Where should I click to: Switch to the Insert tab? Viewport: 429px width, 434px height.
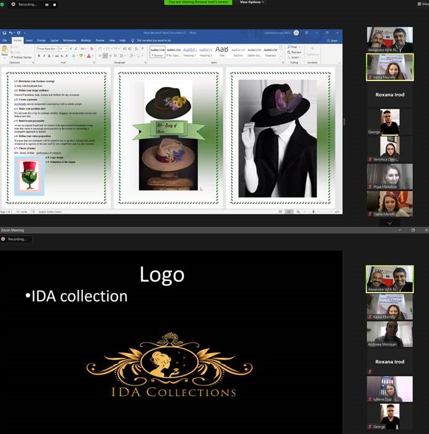(x=29, y=41)
